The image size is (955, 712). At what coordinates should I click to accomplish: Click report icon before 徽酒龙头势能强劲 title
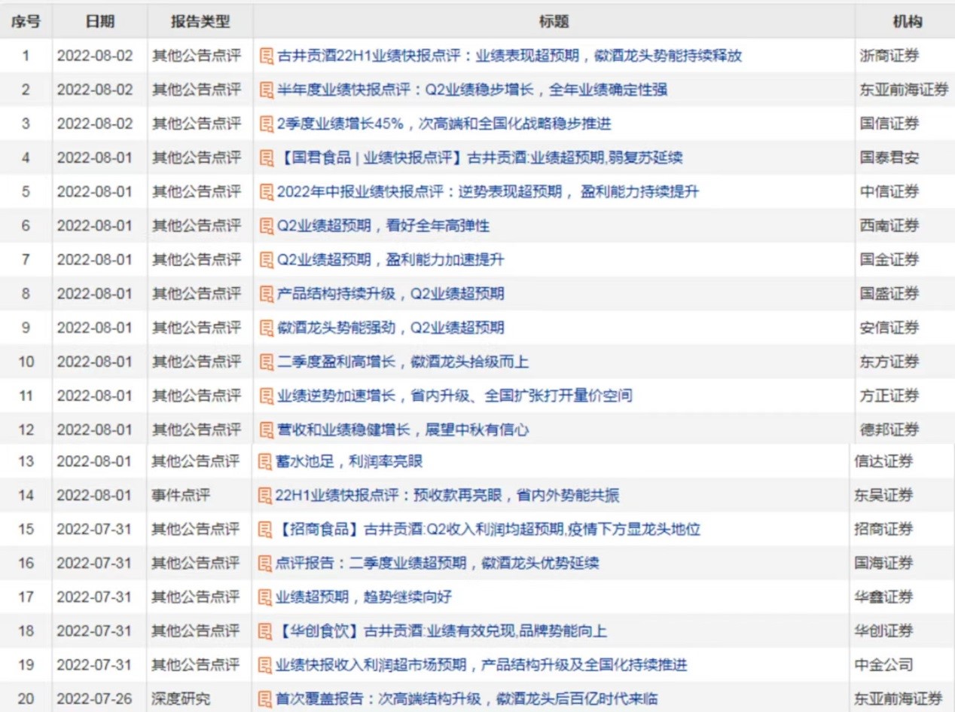(267, 328)
